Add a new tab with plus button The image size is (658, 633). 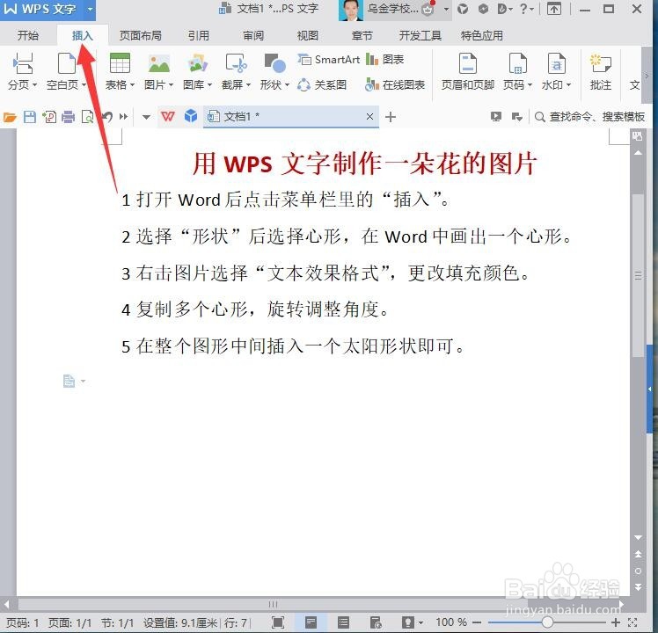coord(391,117)
